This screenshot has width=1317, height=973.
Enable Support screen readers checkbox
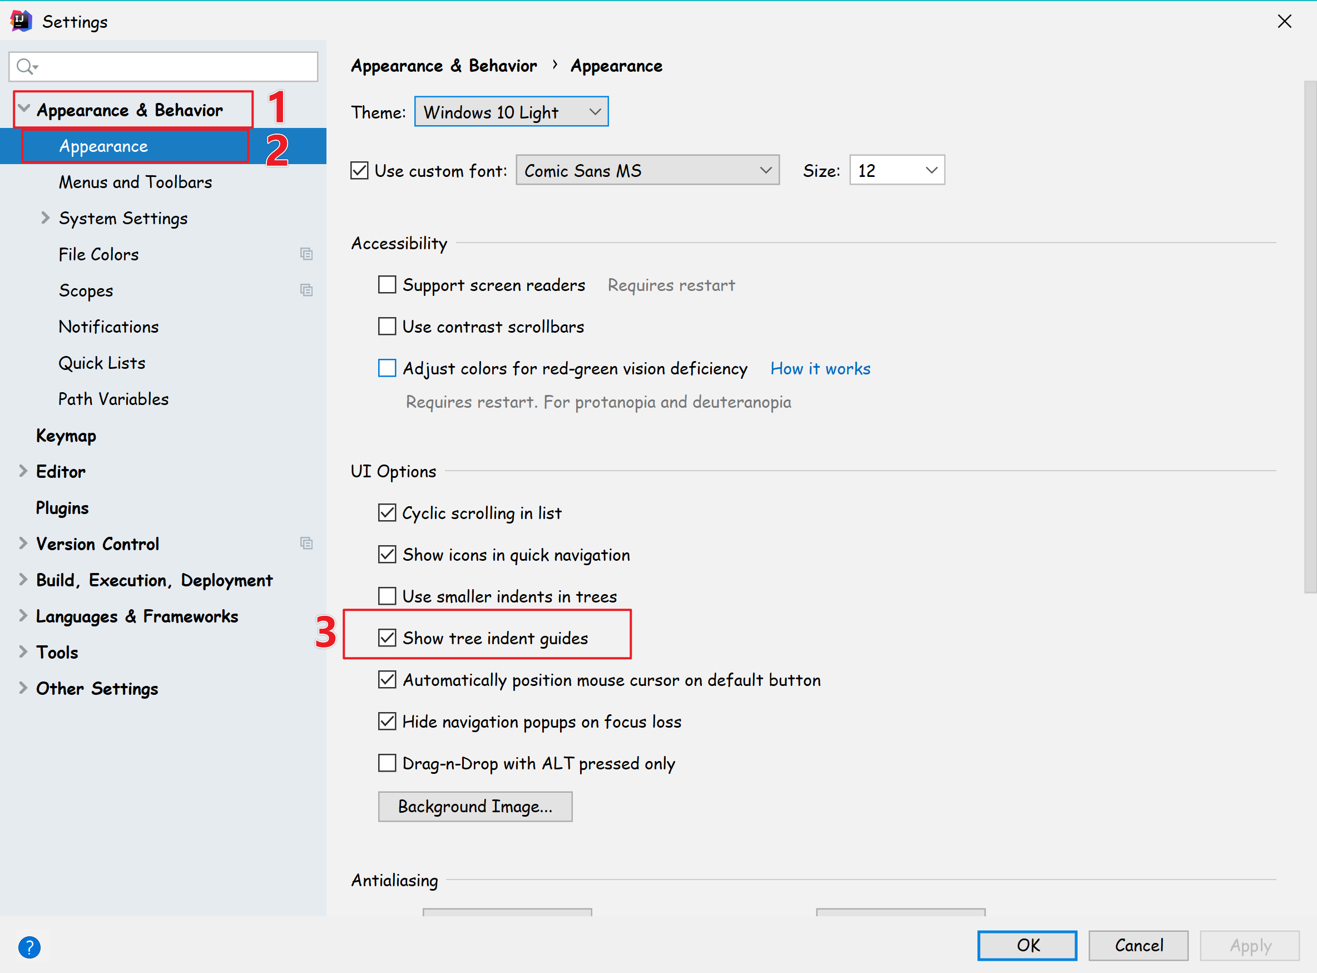pos(387,284)
